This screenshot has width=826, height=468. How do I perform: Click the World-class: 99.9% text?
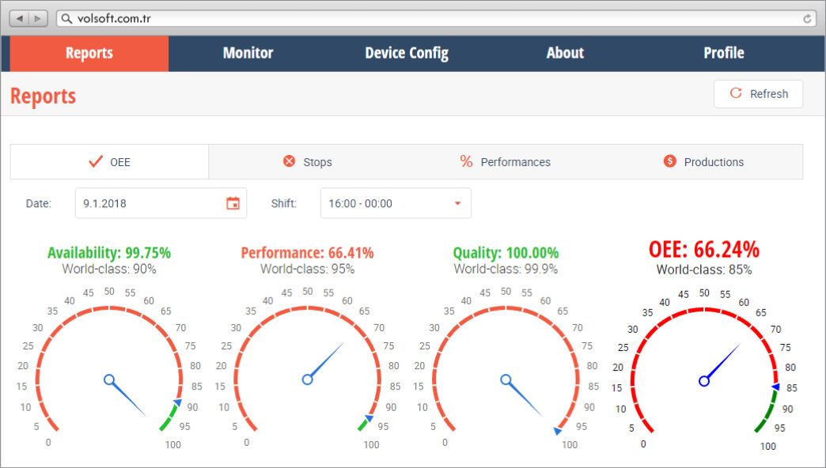[x=506, y=270]
